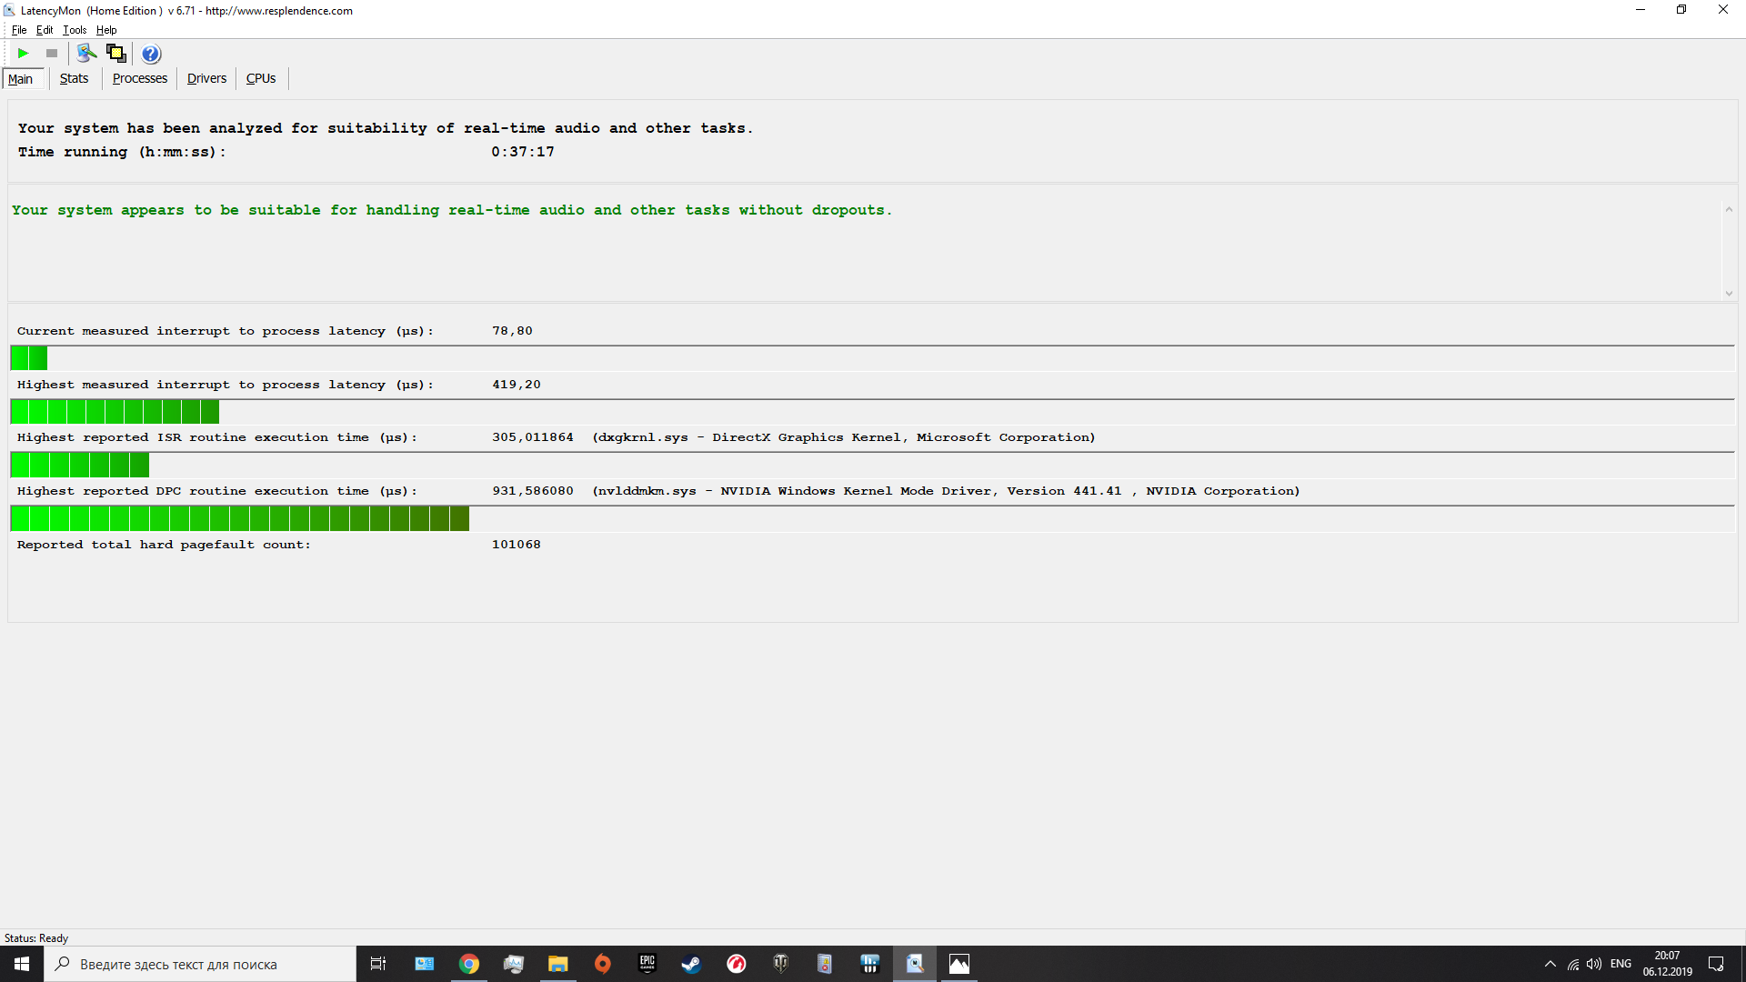The width and height of the screenshot is (1746, 982).
Task: Click the yellow windows toolbar icon
Action: (115, 54)
